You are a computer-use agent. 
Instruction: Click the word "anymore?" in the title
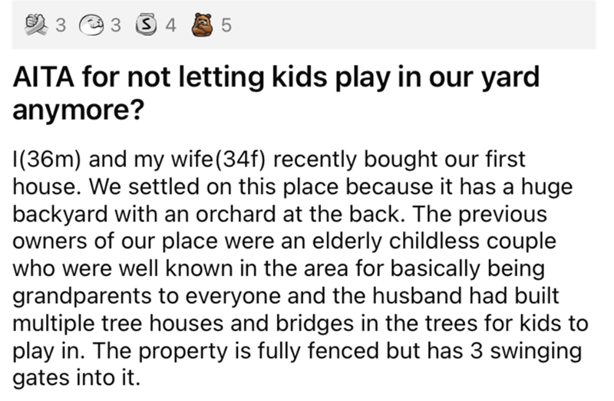[75, 109]
